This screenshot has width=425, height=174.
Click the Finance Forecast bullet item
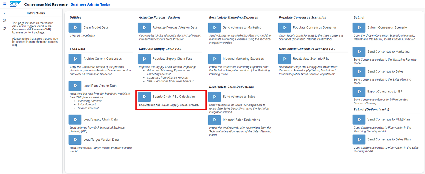tap(88, 108)
